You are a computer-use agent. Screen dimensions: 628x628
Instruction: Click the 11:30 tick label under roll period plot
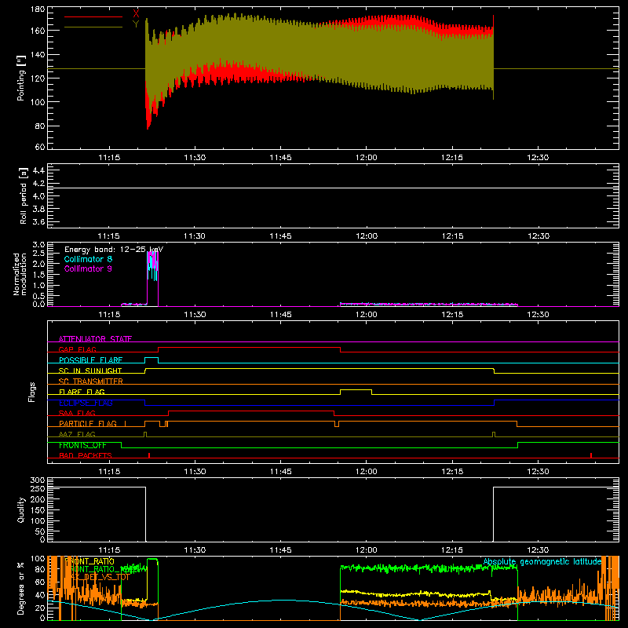pyautogui.click(x=195, y=236)
